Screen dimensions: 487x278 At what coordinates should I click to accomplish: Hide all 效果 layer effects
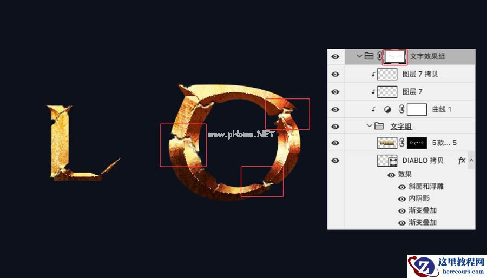coord(391,175)
